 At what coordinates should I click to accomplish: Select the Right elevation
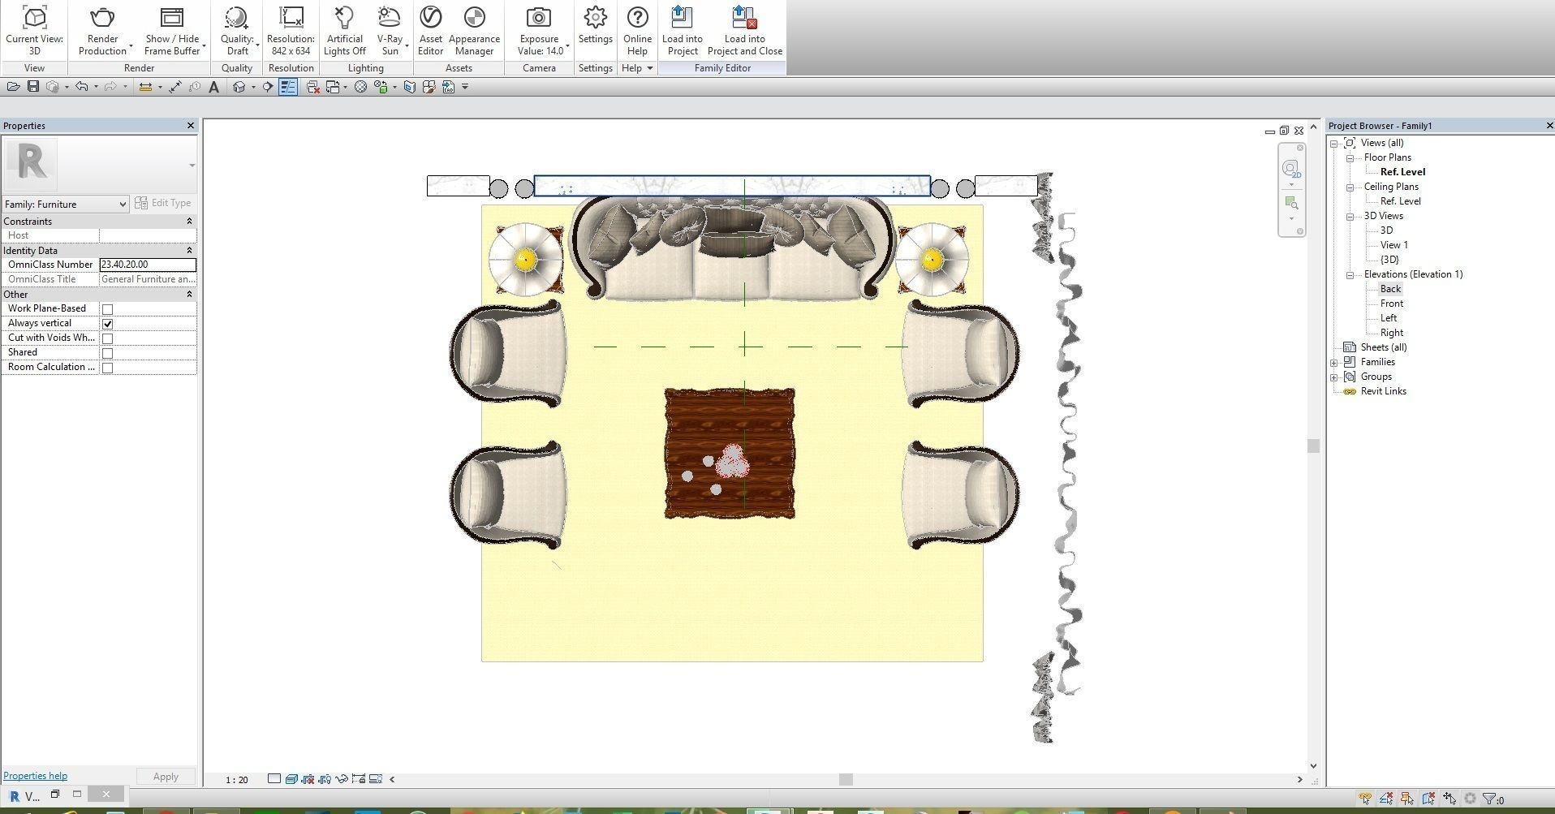[1391, 333]
